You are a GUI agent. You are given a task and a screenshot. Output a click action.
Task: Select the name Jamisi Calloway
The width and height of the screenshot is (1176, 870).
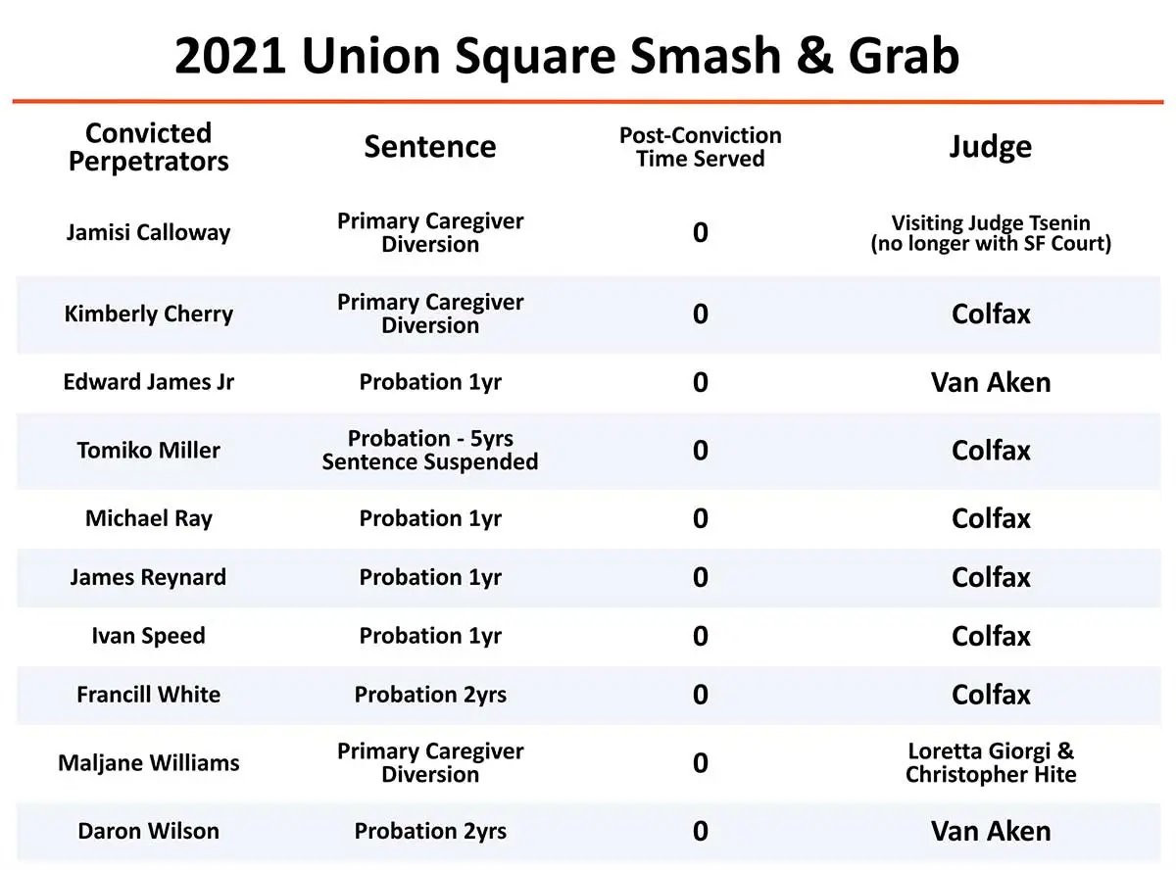click(148, 233)
